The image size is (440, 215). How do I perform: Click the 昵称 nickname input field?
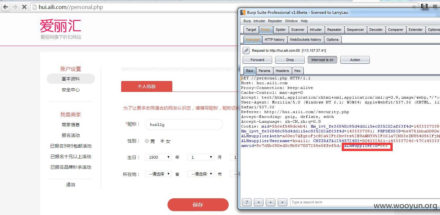pos(184,124)
